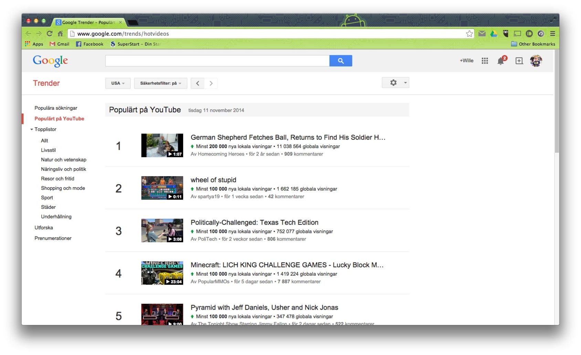Go to next day arrow in Trender

pyautogui.click(x=211, y=83)
